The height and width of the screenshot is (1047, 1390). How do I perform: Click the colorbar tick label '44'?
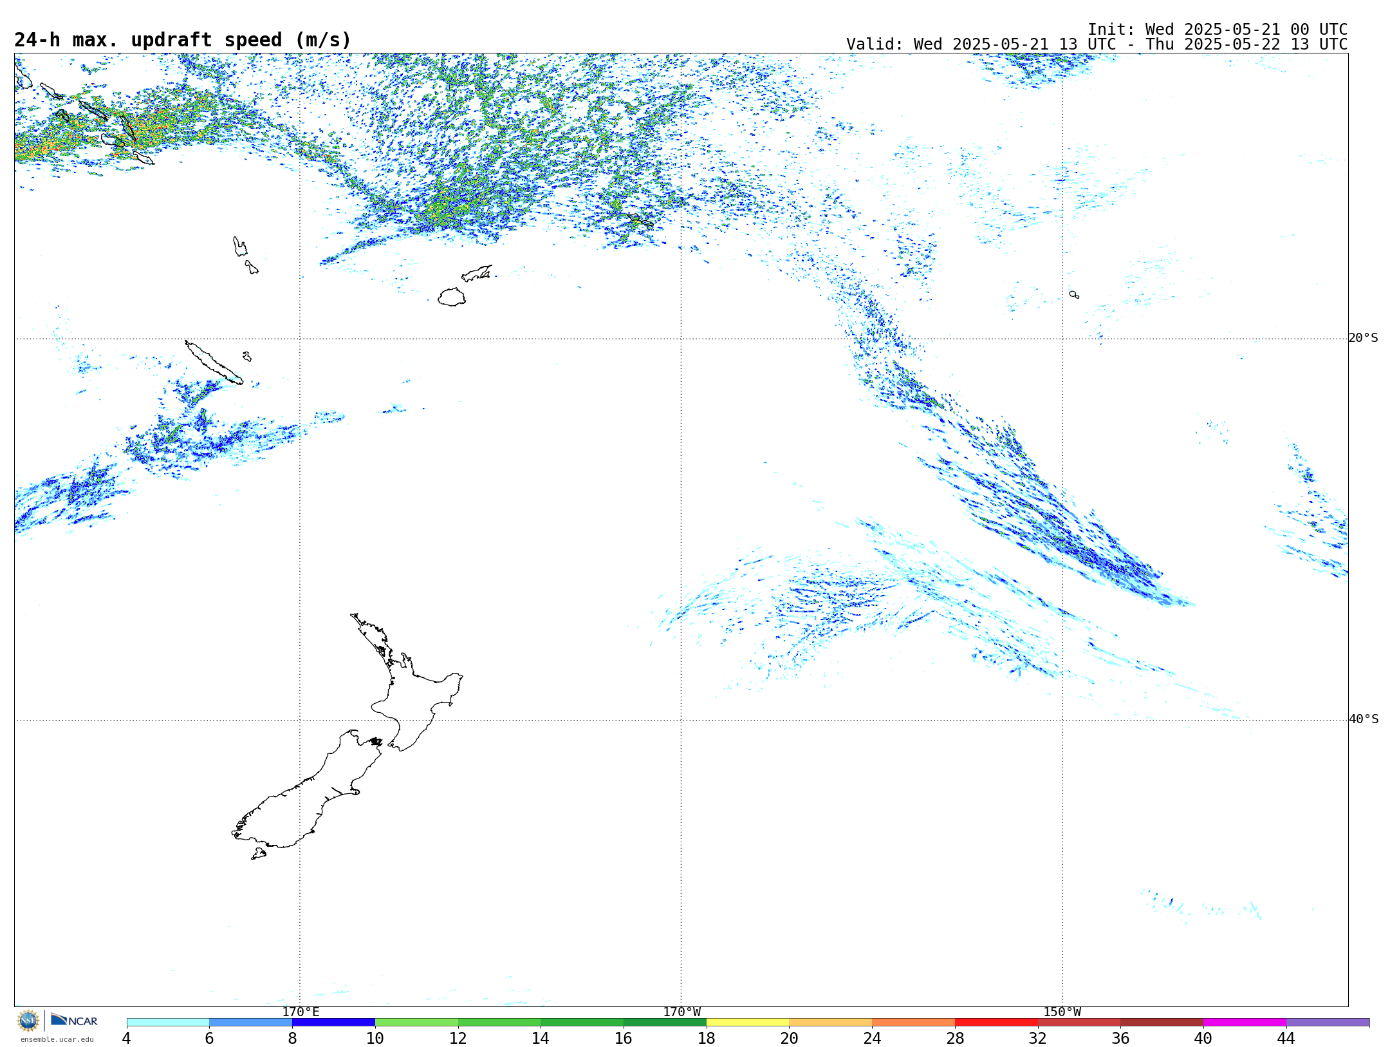tap(1286, 1039)
